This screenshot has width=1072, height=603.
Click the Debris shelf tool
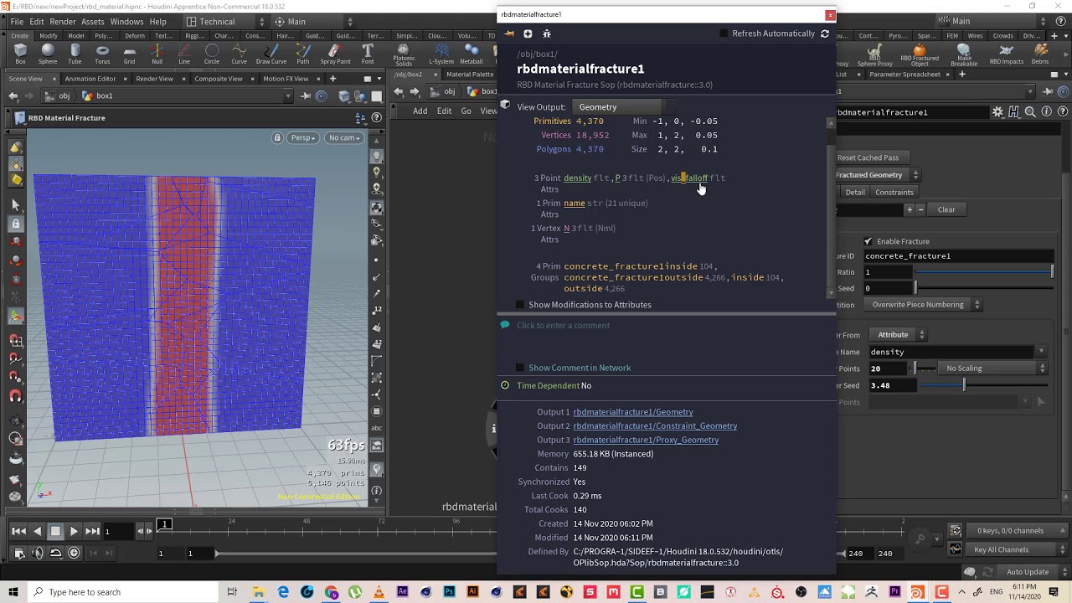coord(1040,55)
